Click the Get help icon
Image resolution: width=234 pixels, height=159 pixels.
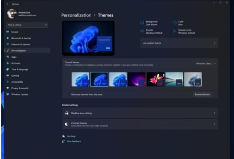(63, 136)
